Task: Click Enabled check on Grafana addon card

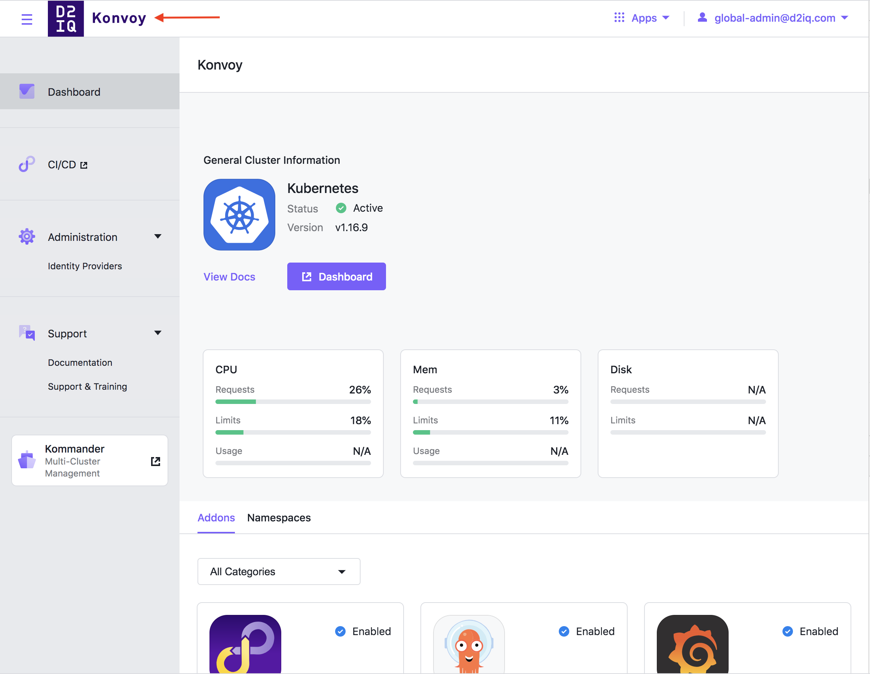Action: pos(788,631)
